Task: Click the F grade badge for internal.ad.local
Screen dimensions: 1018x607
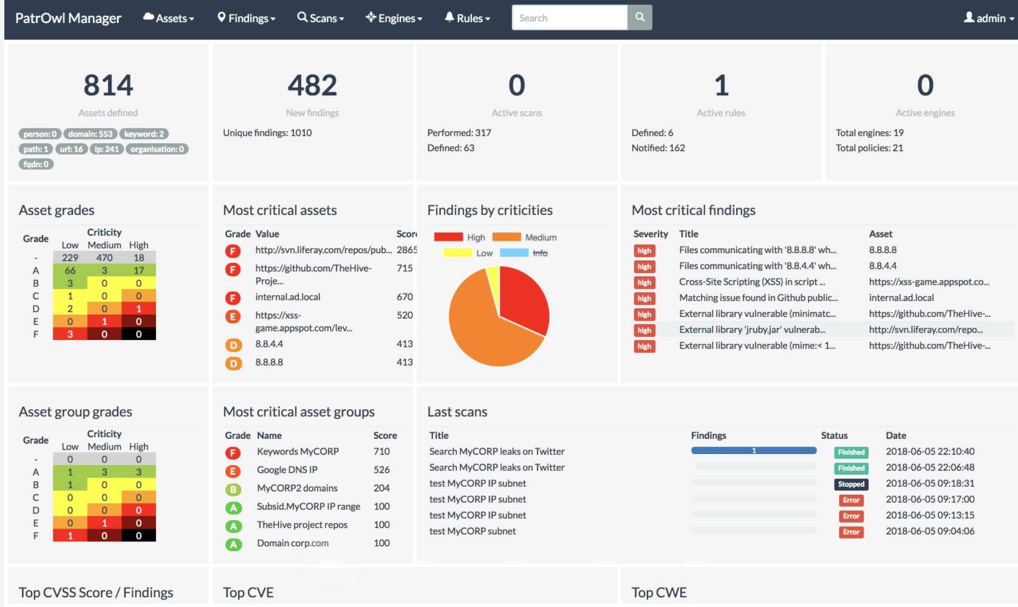Action: [233, 298]
